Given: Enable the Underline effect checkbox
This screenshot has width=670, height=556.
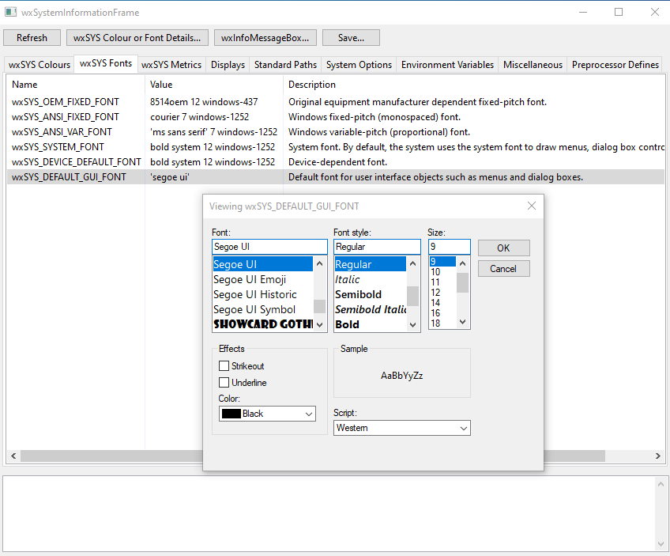Looking at the screenshot, I should pyautogui.click(x=224, y=382).
